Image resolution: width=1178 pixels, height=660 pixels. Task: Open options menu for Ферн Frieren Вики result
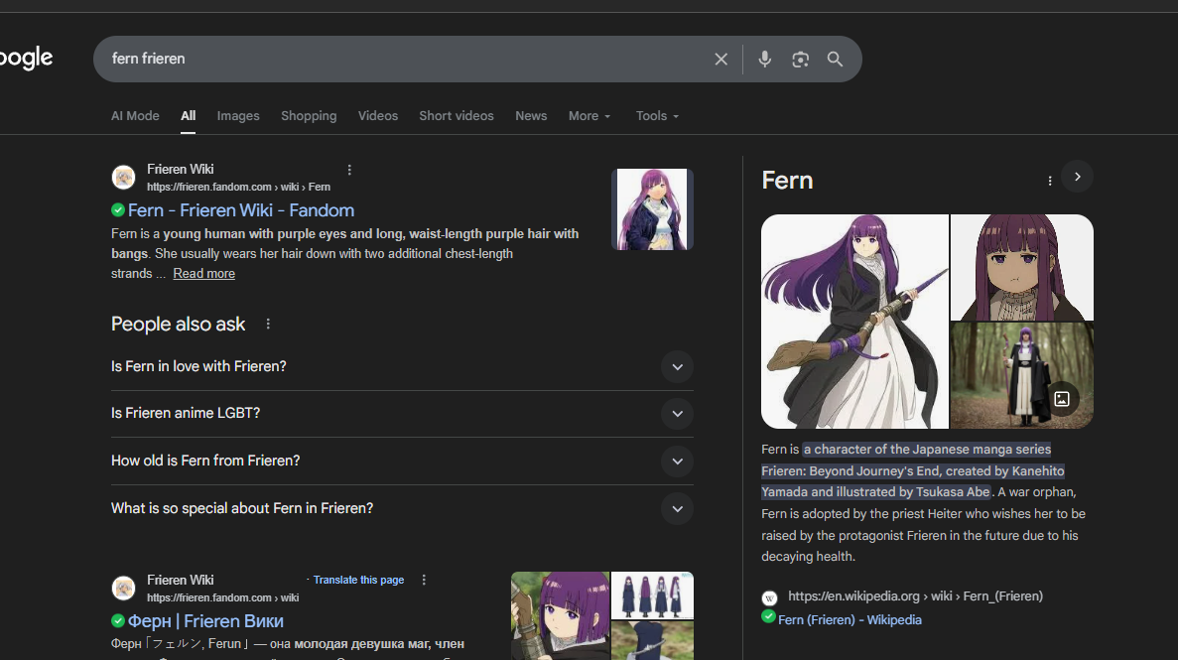pos(424,581)
